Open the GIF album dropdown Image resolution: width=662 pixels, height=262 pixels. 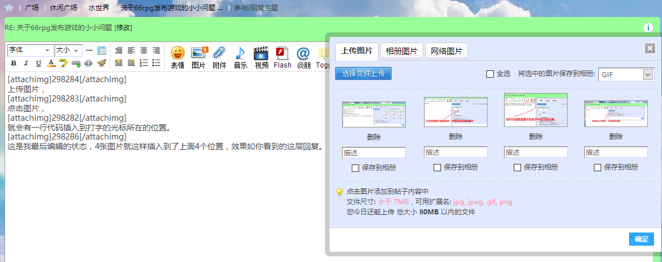point(627,74)
